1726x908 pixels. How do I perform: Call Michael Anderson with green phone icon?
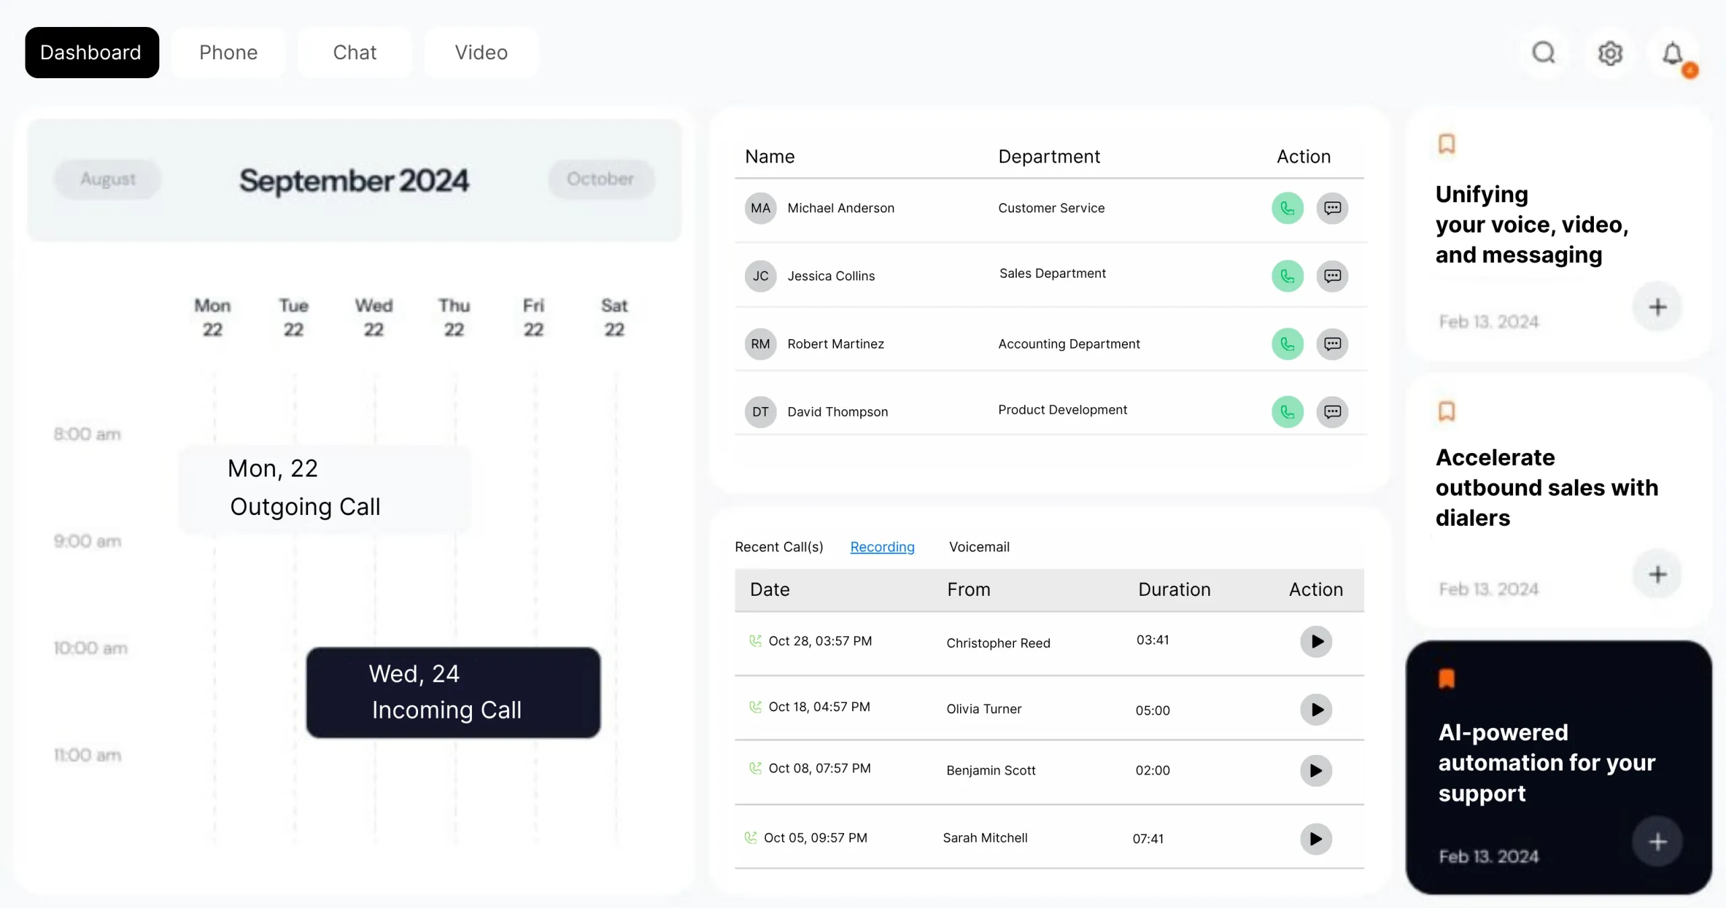(1287, 208)
